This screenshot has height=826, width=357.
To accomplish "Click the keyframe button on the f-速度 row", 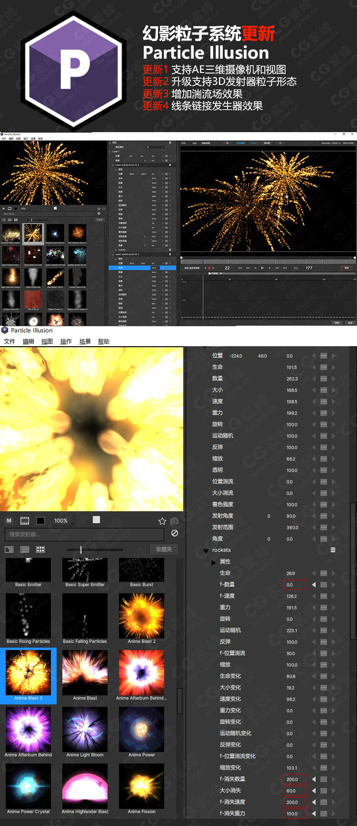I will click(x=324, y=596).
